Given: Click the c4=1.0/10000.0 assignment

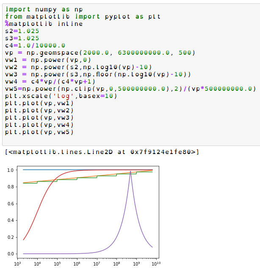Looking at the screenshot, I should (x=35, y=45).
